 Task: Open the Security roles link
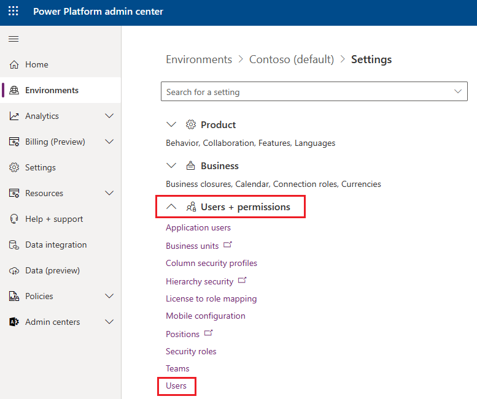pyautogui.click(x=191, y=351)
